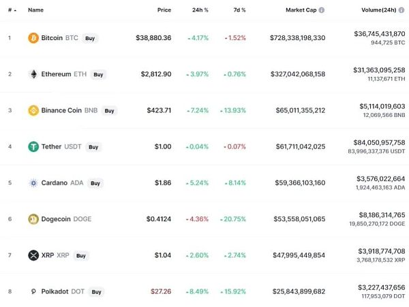Click the Polkadot logo icon
Screen dimensions: 409x307
point(33,291)
